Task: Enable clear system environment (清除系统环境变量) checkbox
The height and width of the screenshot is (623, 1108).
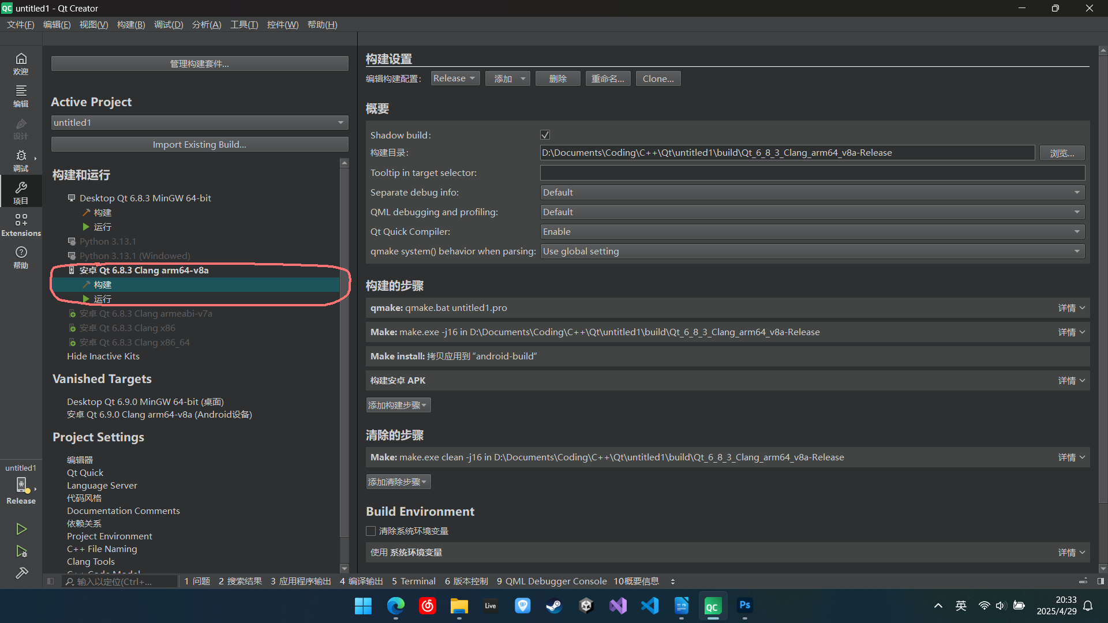Action: click(x=371, y=531)
